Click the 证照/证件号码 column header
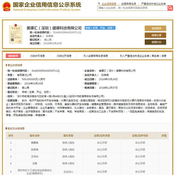This screenshot has width=174, height=175. point(140,135)
